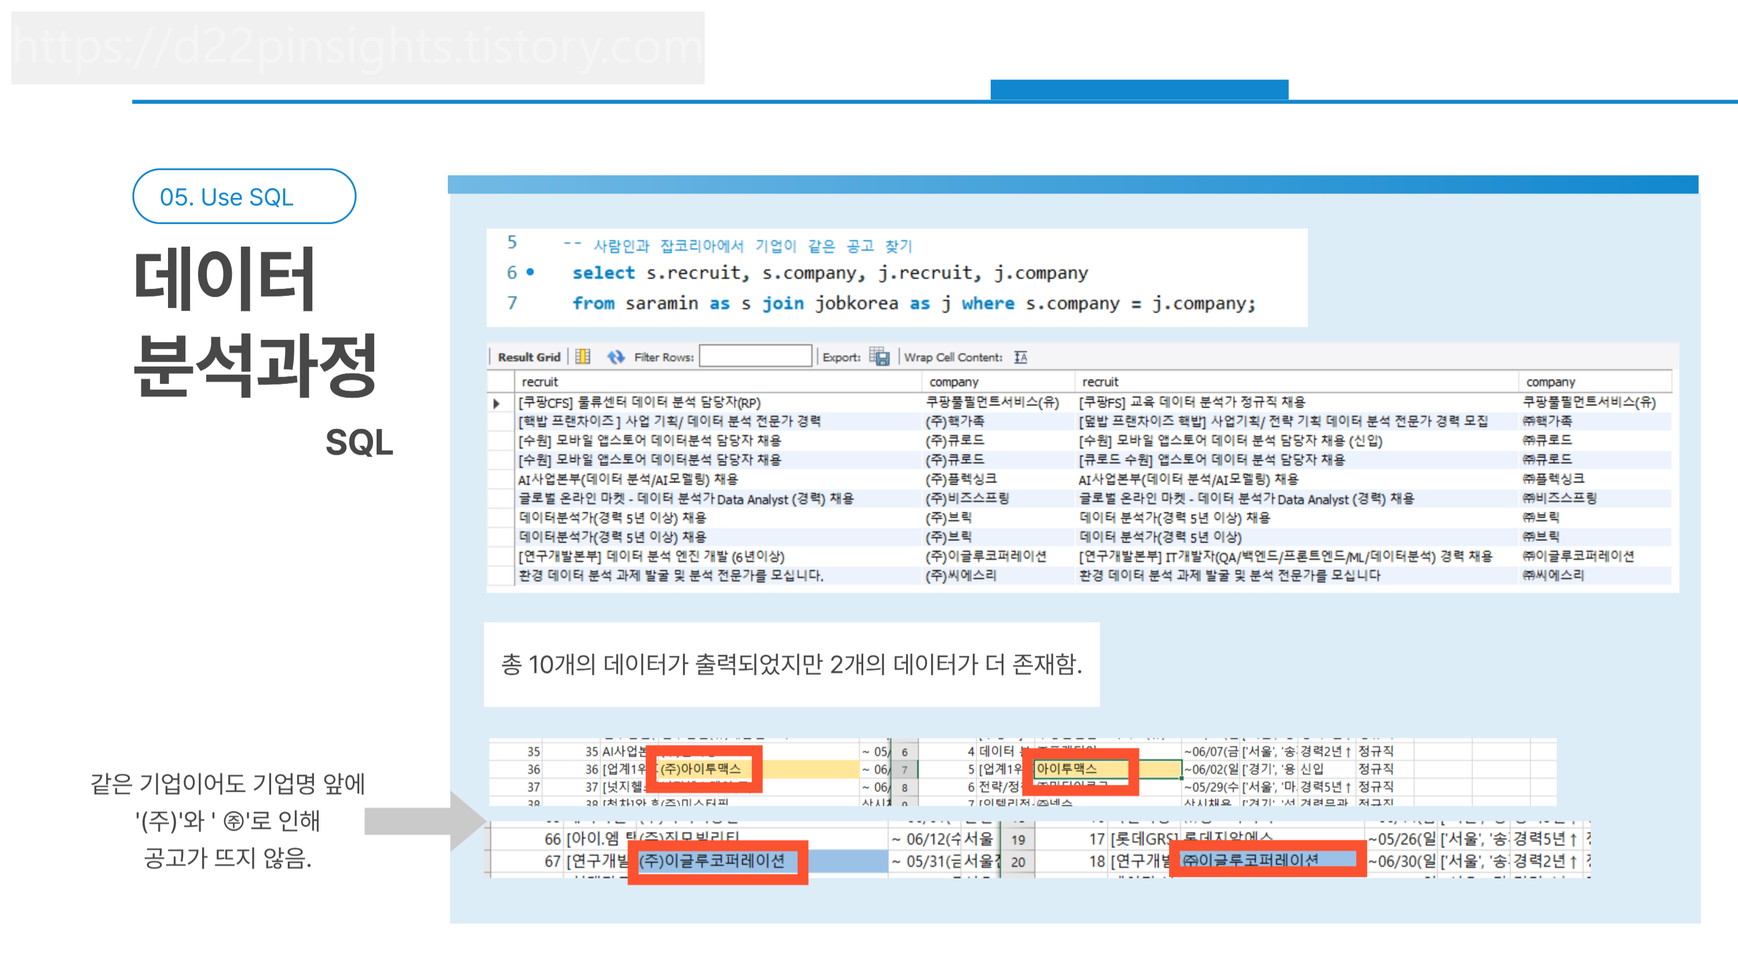Screen dimensions: 1738x977
Task: Select cell '~06/30(일' in the spreadsheet
Action: (x=1402, y=861)
